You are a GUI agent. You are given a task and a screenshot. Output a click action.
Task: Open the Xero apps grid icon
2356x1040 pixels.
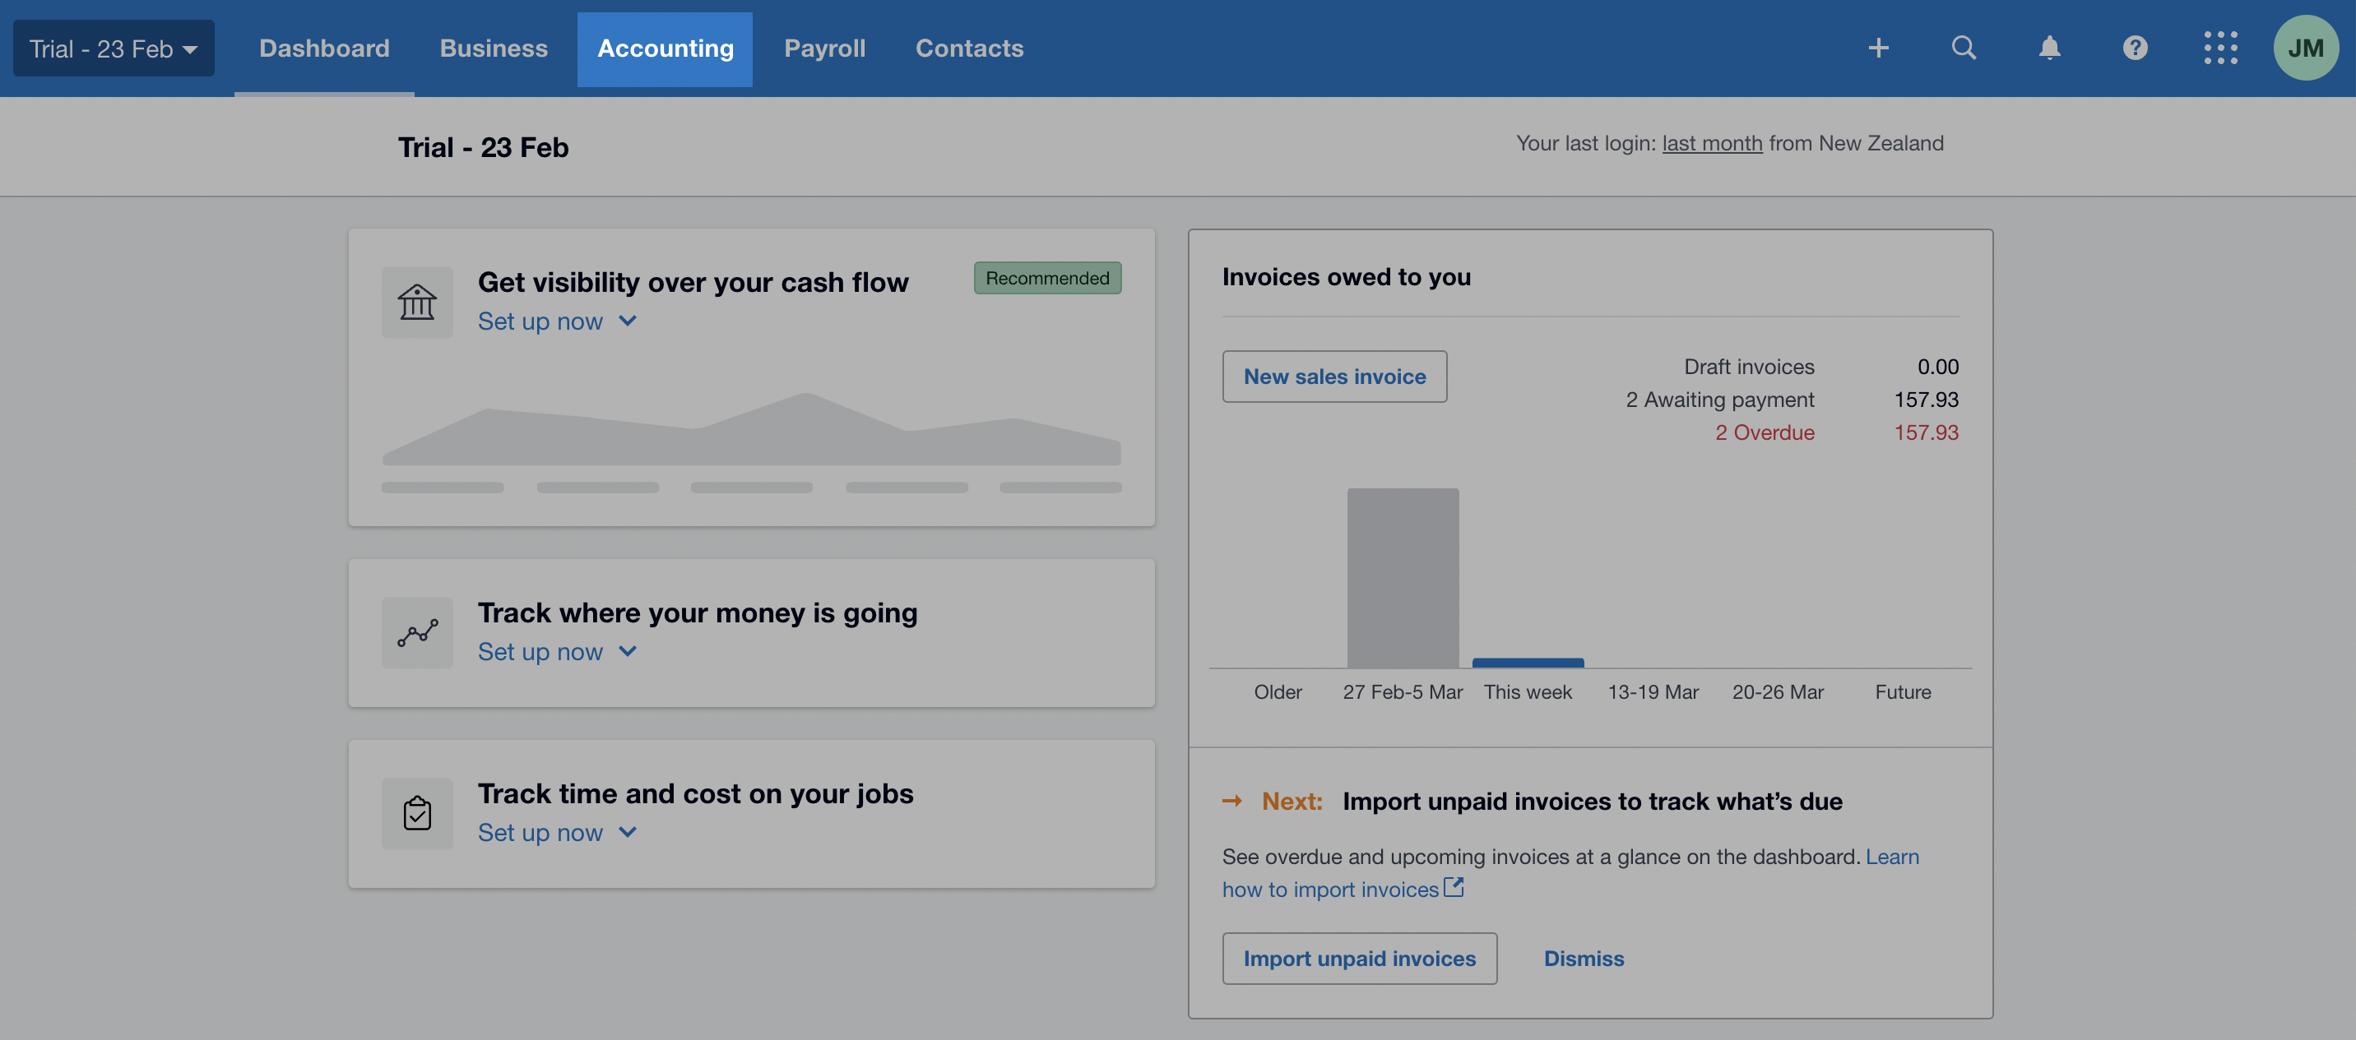click(x=2219, y=48)
